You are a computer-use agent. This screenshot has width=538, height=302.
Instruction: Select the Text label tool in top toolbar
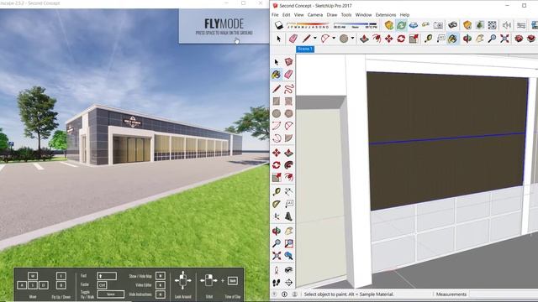point(440,39)
